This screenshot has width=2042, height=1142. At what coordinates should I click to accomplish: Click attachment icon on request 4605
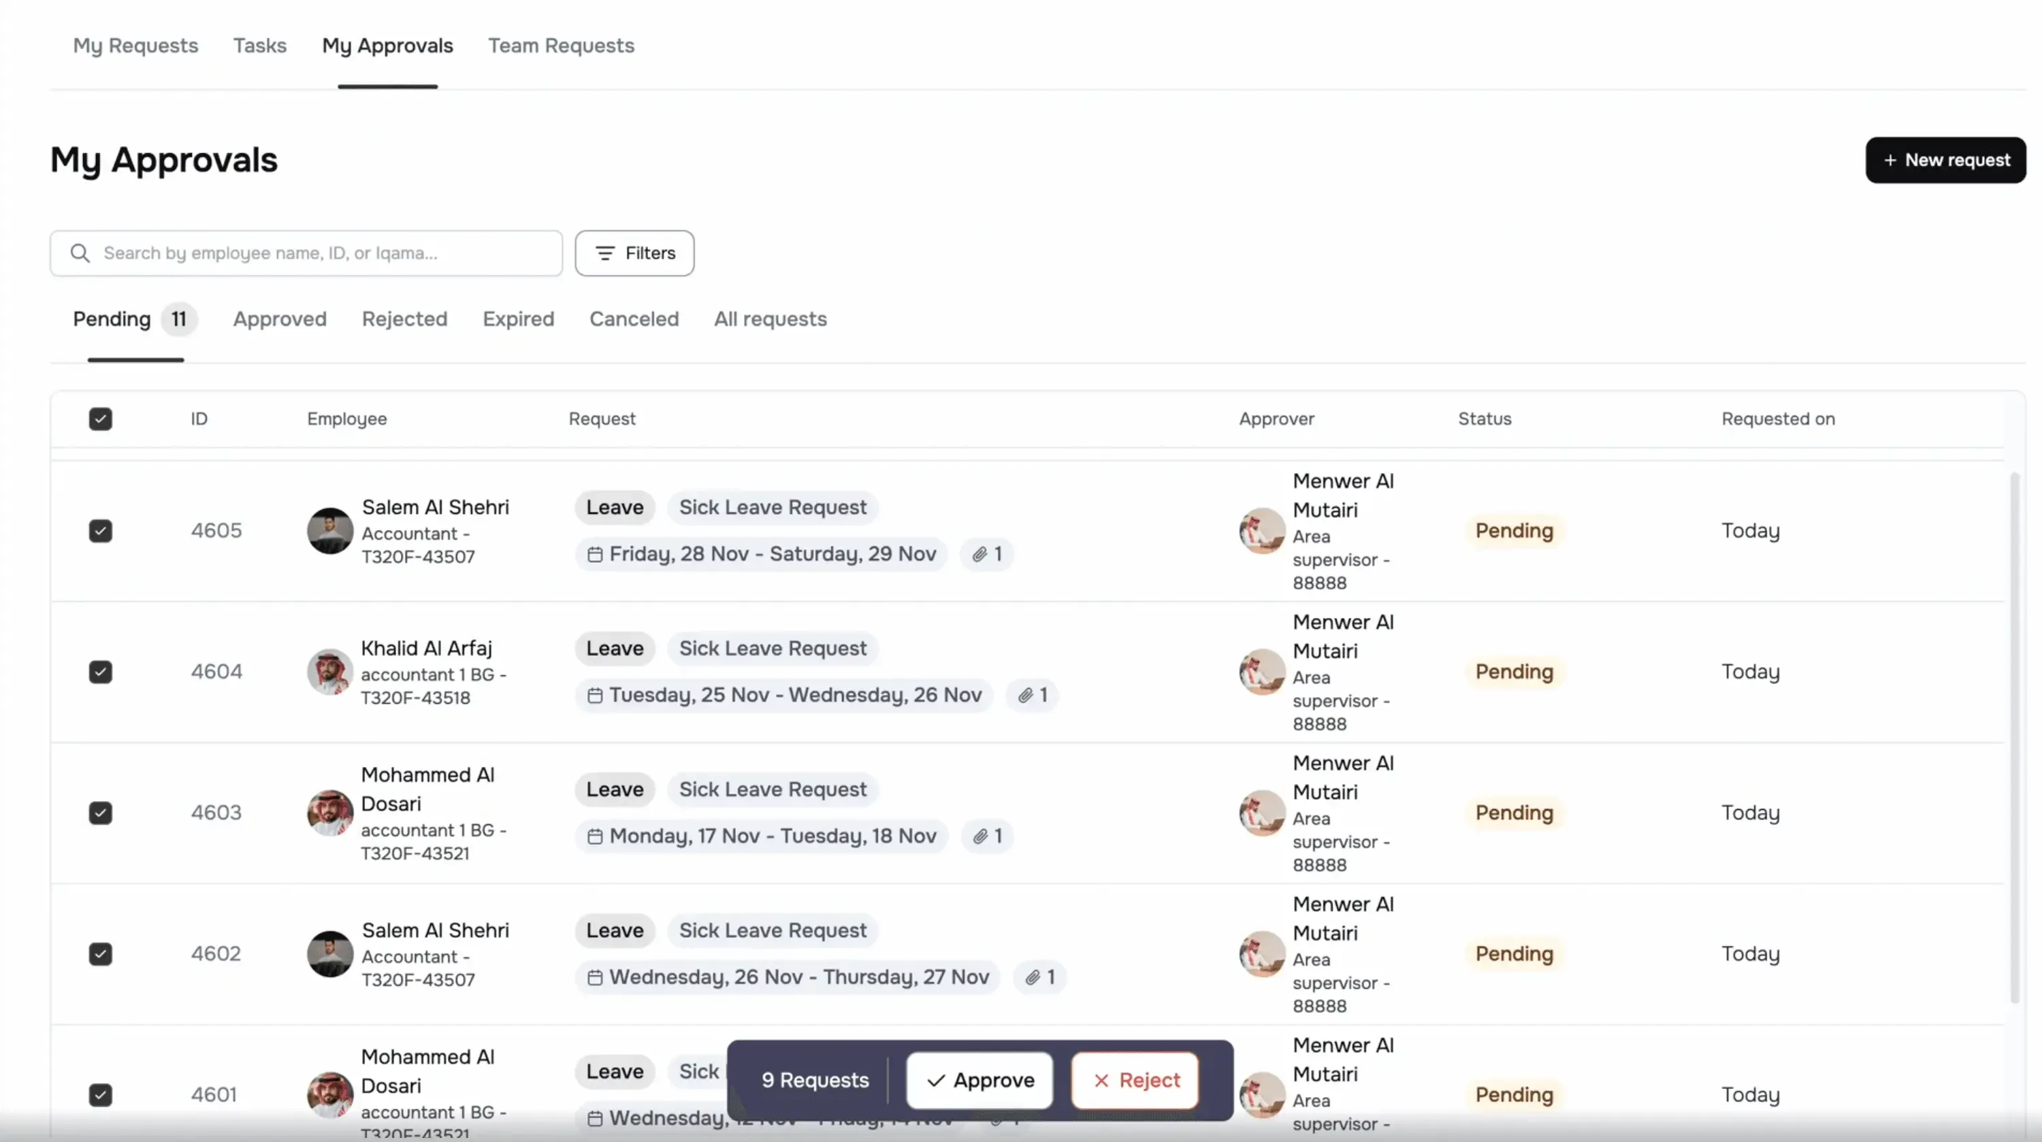[981, 554]
